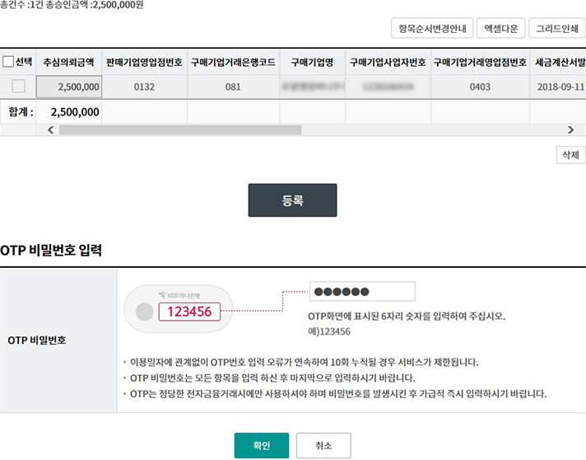The image size is (586, 460).
Task: Check the 선택 select-all header checkbox
Action: [x=8, y=62]
